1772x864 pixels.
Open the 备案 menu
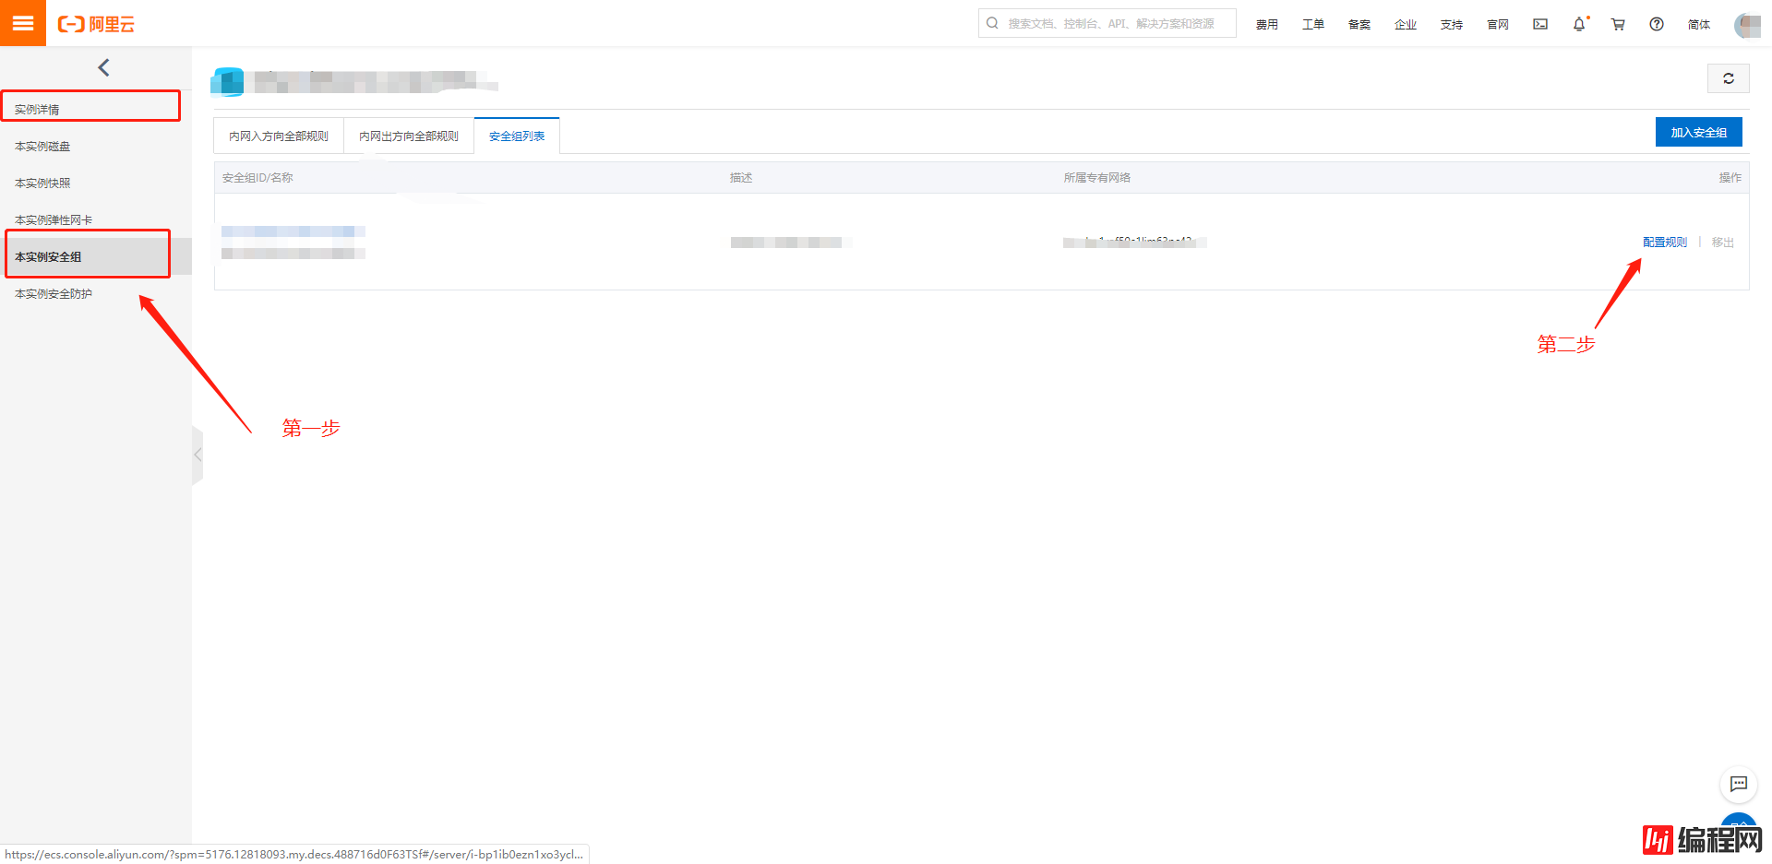[x=1359, y=24]
